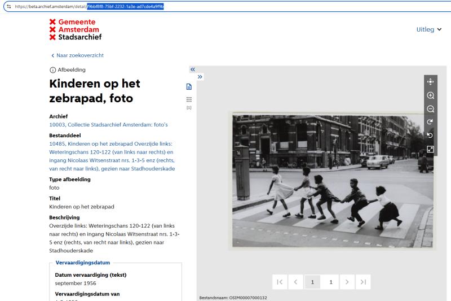
Task: Click the current page number field
Action: [x=312, y=282]
